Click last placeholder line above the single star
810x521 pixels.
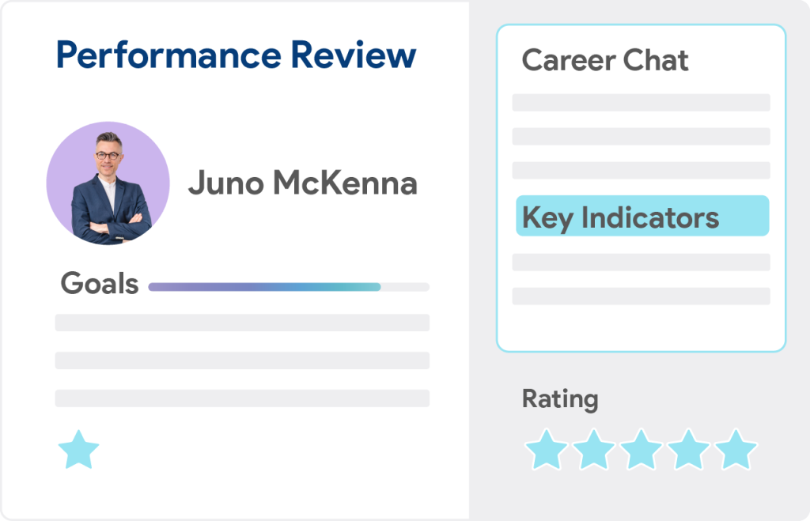tap(242, 398)
